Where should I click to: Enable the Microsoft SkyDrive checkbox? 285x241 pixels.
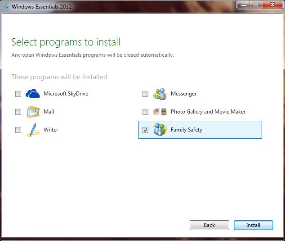(18, 94)
